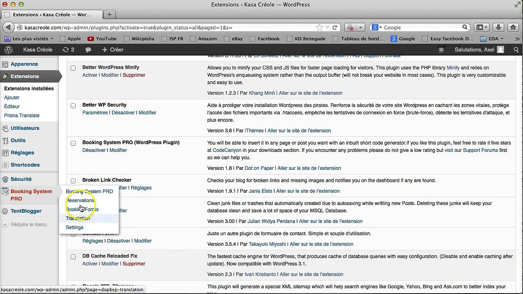The width and height of the screenshot is (523, 294).
Task: Tick checkbox for Better WP Security
Action: click(73, 106)
